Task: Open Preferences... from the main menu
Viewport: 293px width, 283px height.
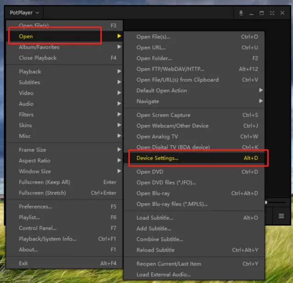Action: click(65, 207)
